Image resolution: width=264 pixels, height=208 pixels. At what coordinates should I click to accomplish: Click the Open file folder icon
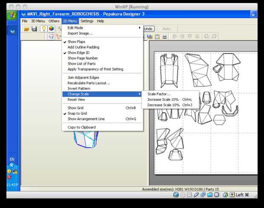[x=26, y=29]
